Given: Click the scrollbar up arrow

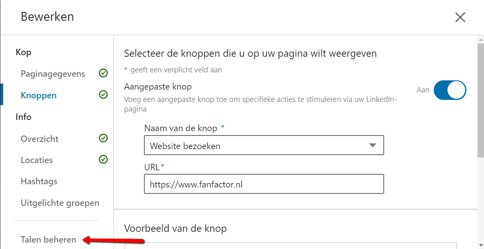Looking at the screenshot, I should [x=480, y=39].
